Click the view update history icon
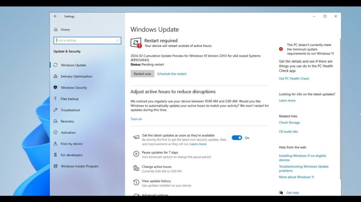Viewport: 361px width, 202px height. tap(136, 183)
